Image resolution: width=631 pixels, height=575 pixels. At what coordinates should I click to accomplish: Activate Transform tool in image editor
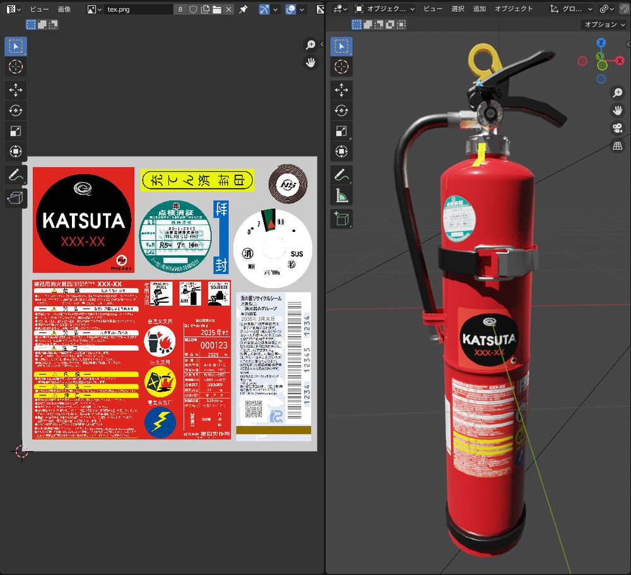16,151
